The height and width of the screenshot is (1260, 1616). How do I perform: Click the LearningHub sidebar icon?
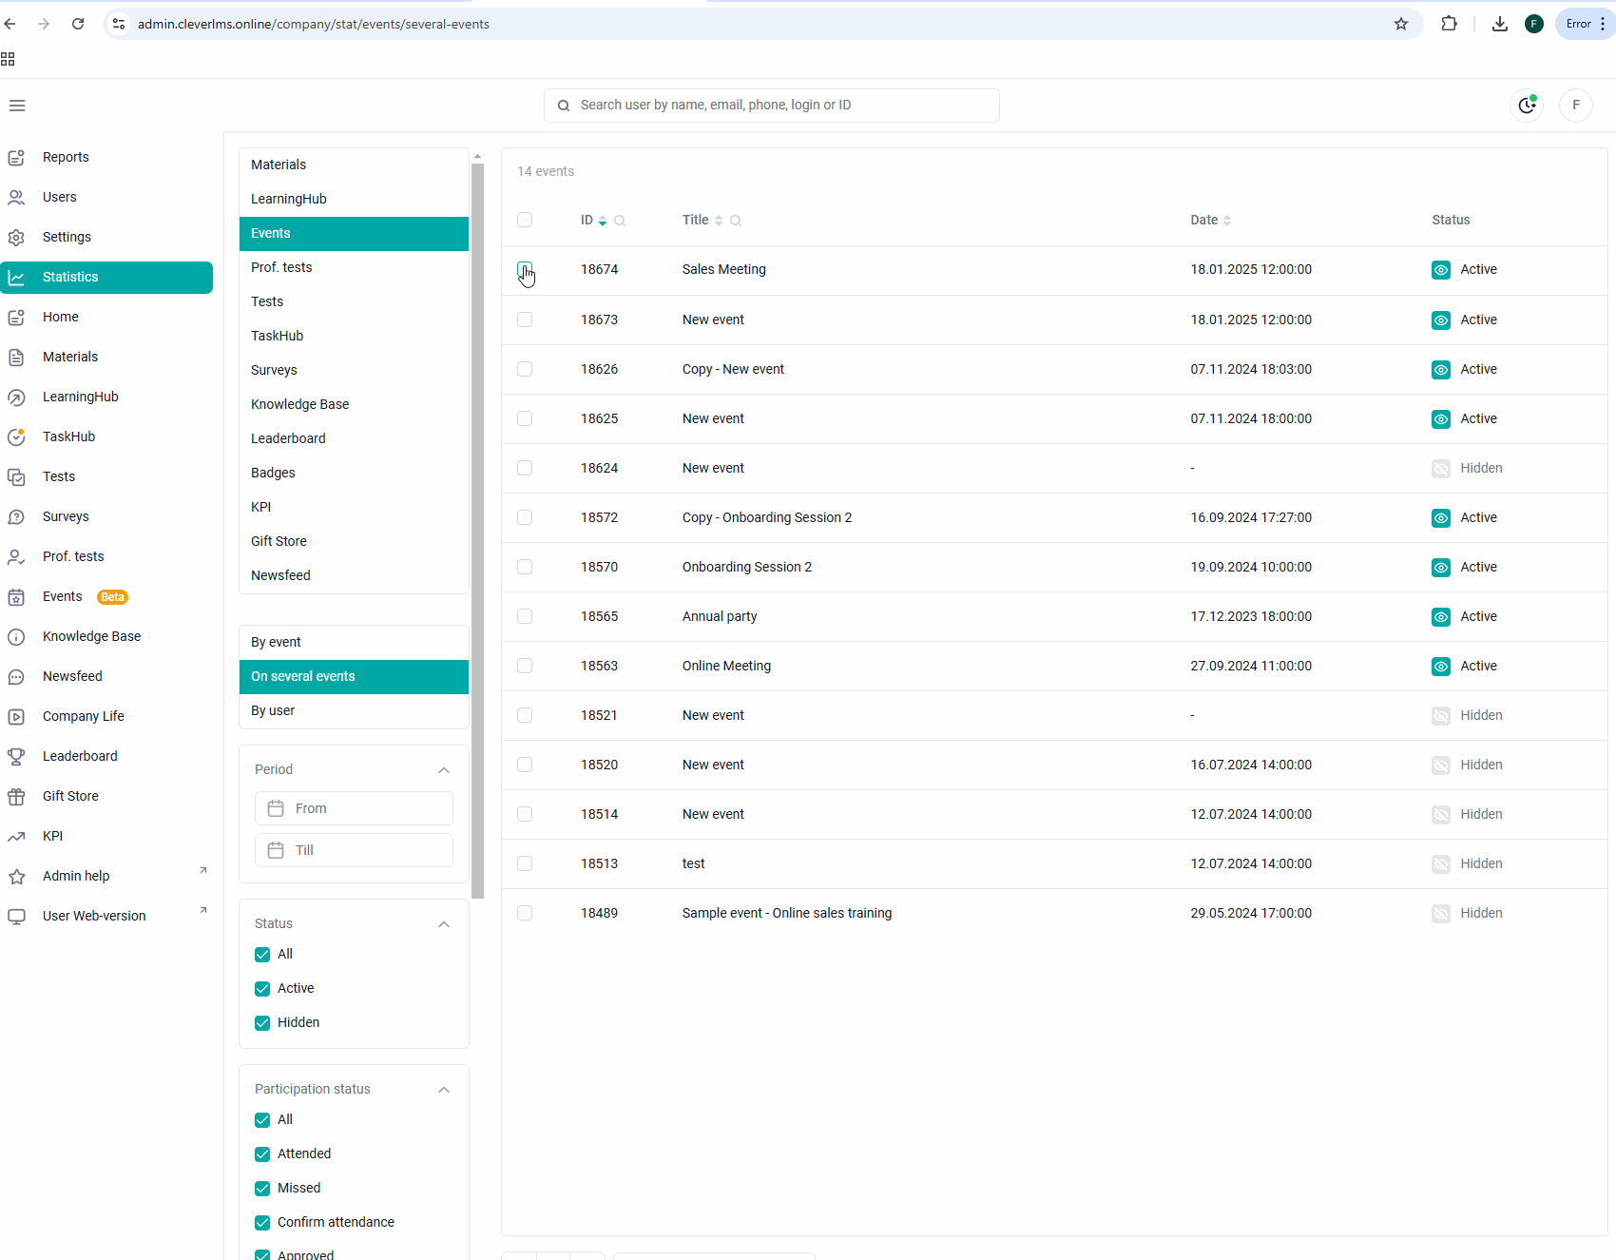16,397
